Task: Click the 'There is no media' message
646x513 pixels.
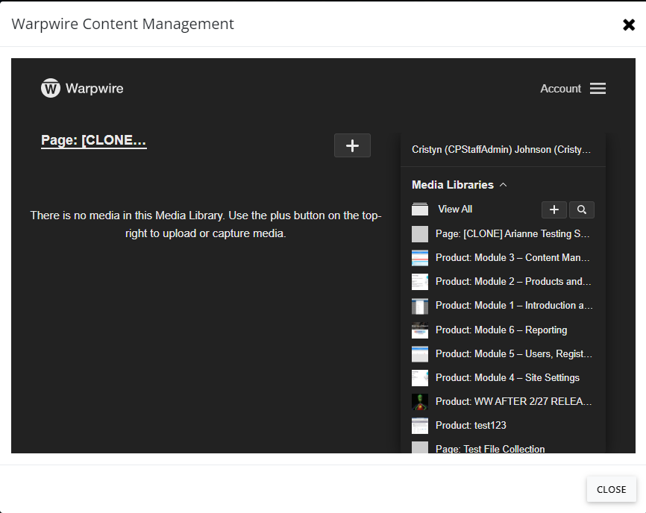Action: pos(206,224)
